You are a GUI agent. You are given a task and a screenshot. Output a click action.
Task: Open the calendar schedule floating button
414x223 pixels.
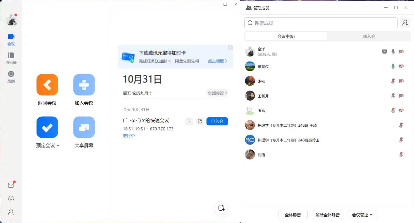tap(221, 208)
